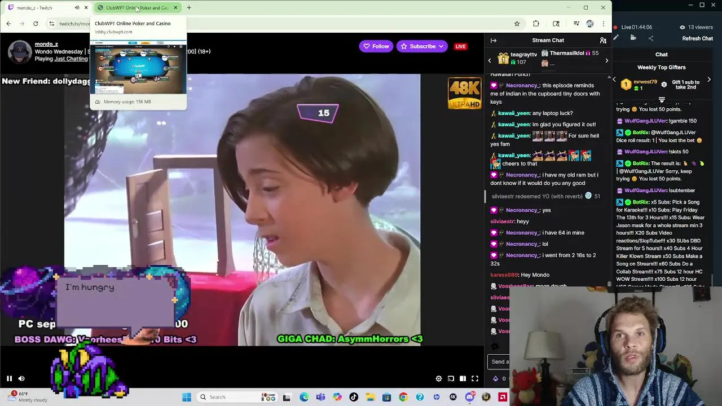Switch to the ClubWPT Online Poker tab

click(x=137, y=8)
